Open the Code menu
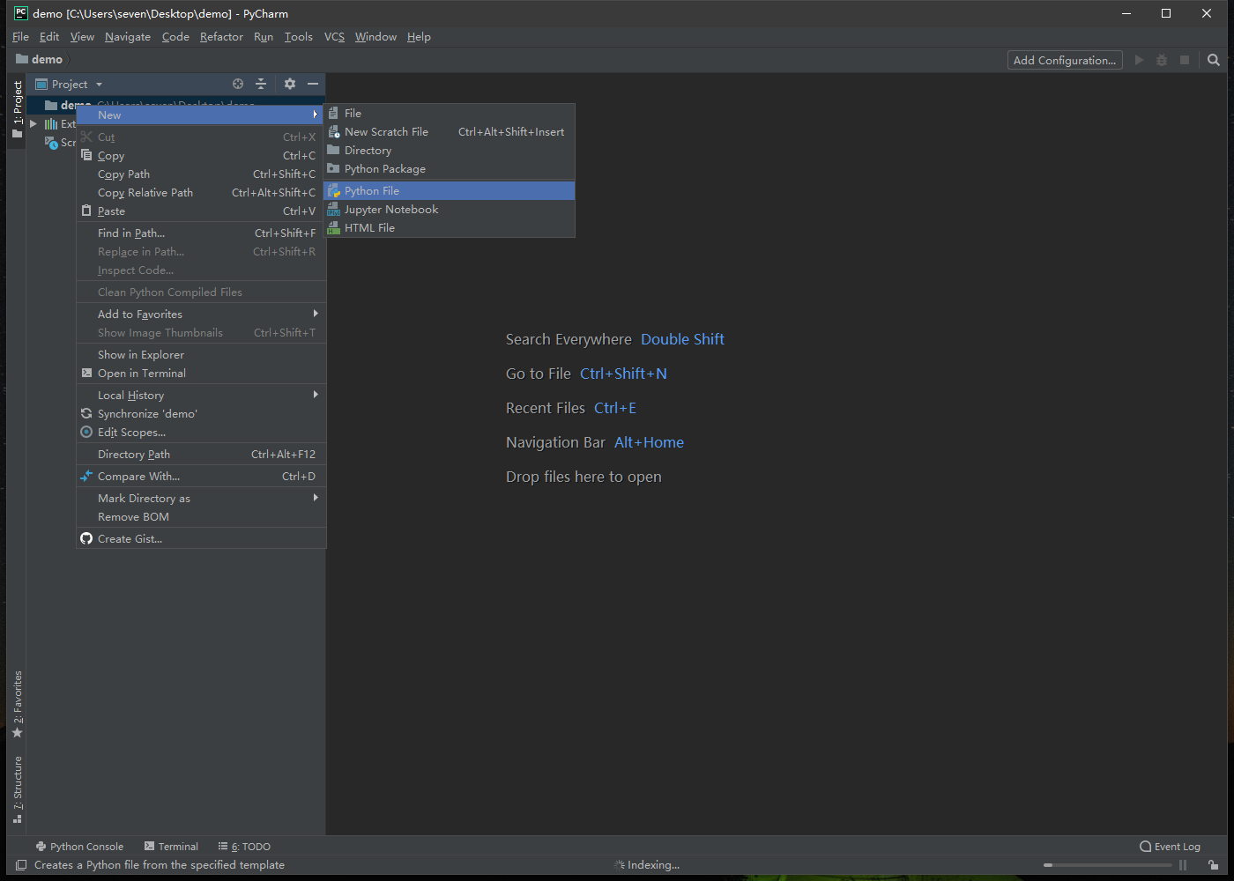1234x881 pixels. pos(175,37)
